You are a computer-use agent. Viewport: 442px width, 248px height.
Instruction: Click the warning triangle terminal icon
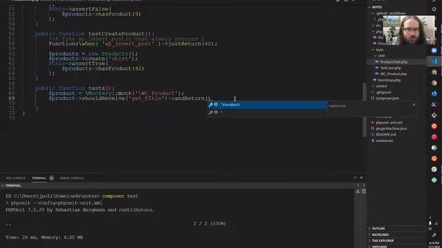click(x=358, y=192)
